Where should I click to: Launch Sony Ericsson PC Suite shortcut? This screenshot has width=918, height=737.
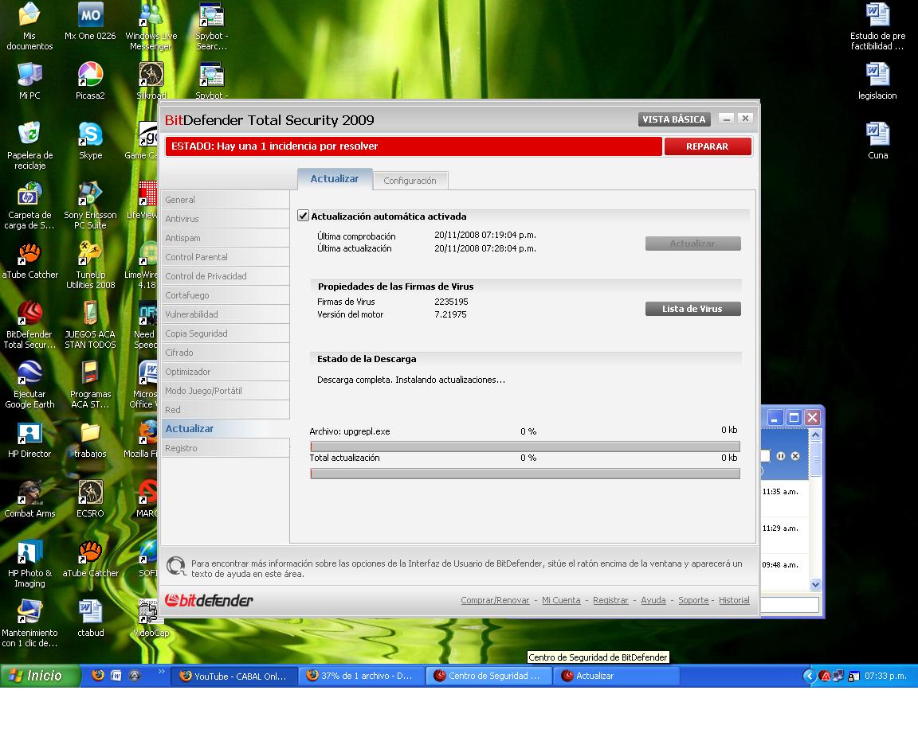click(90, 206)
